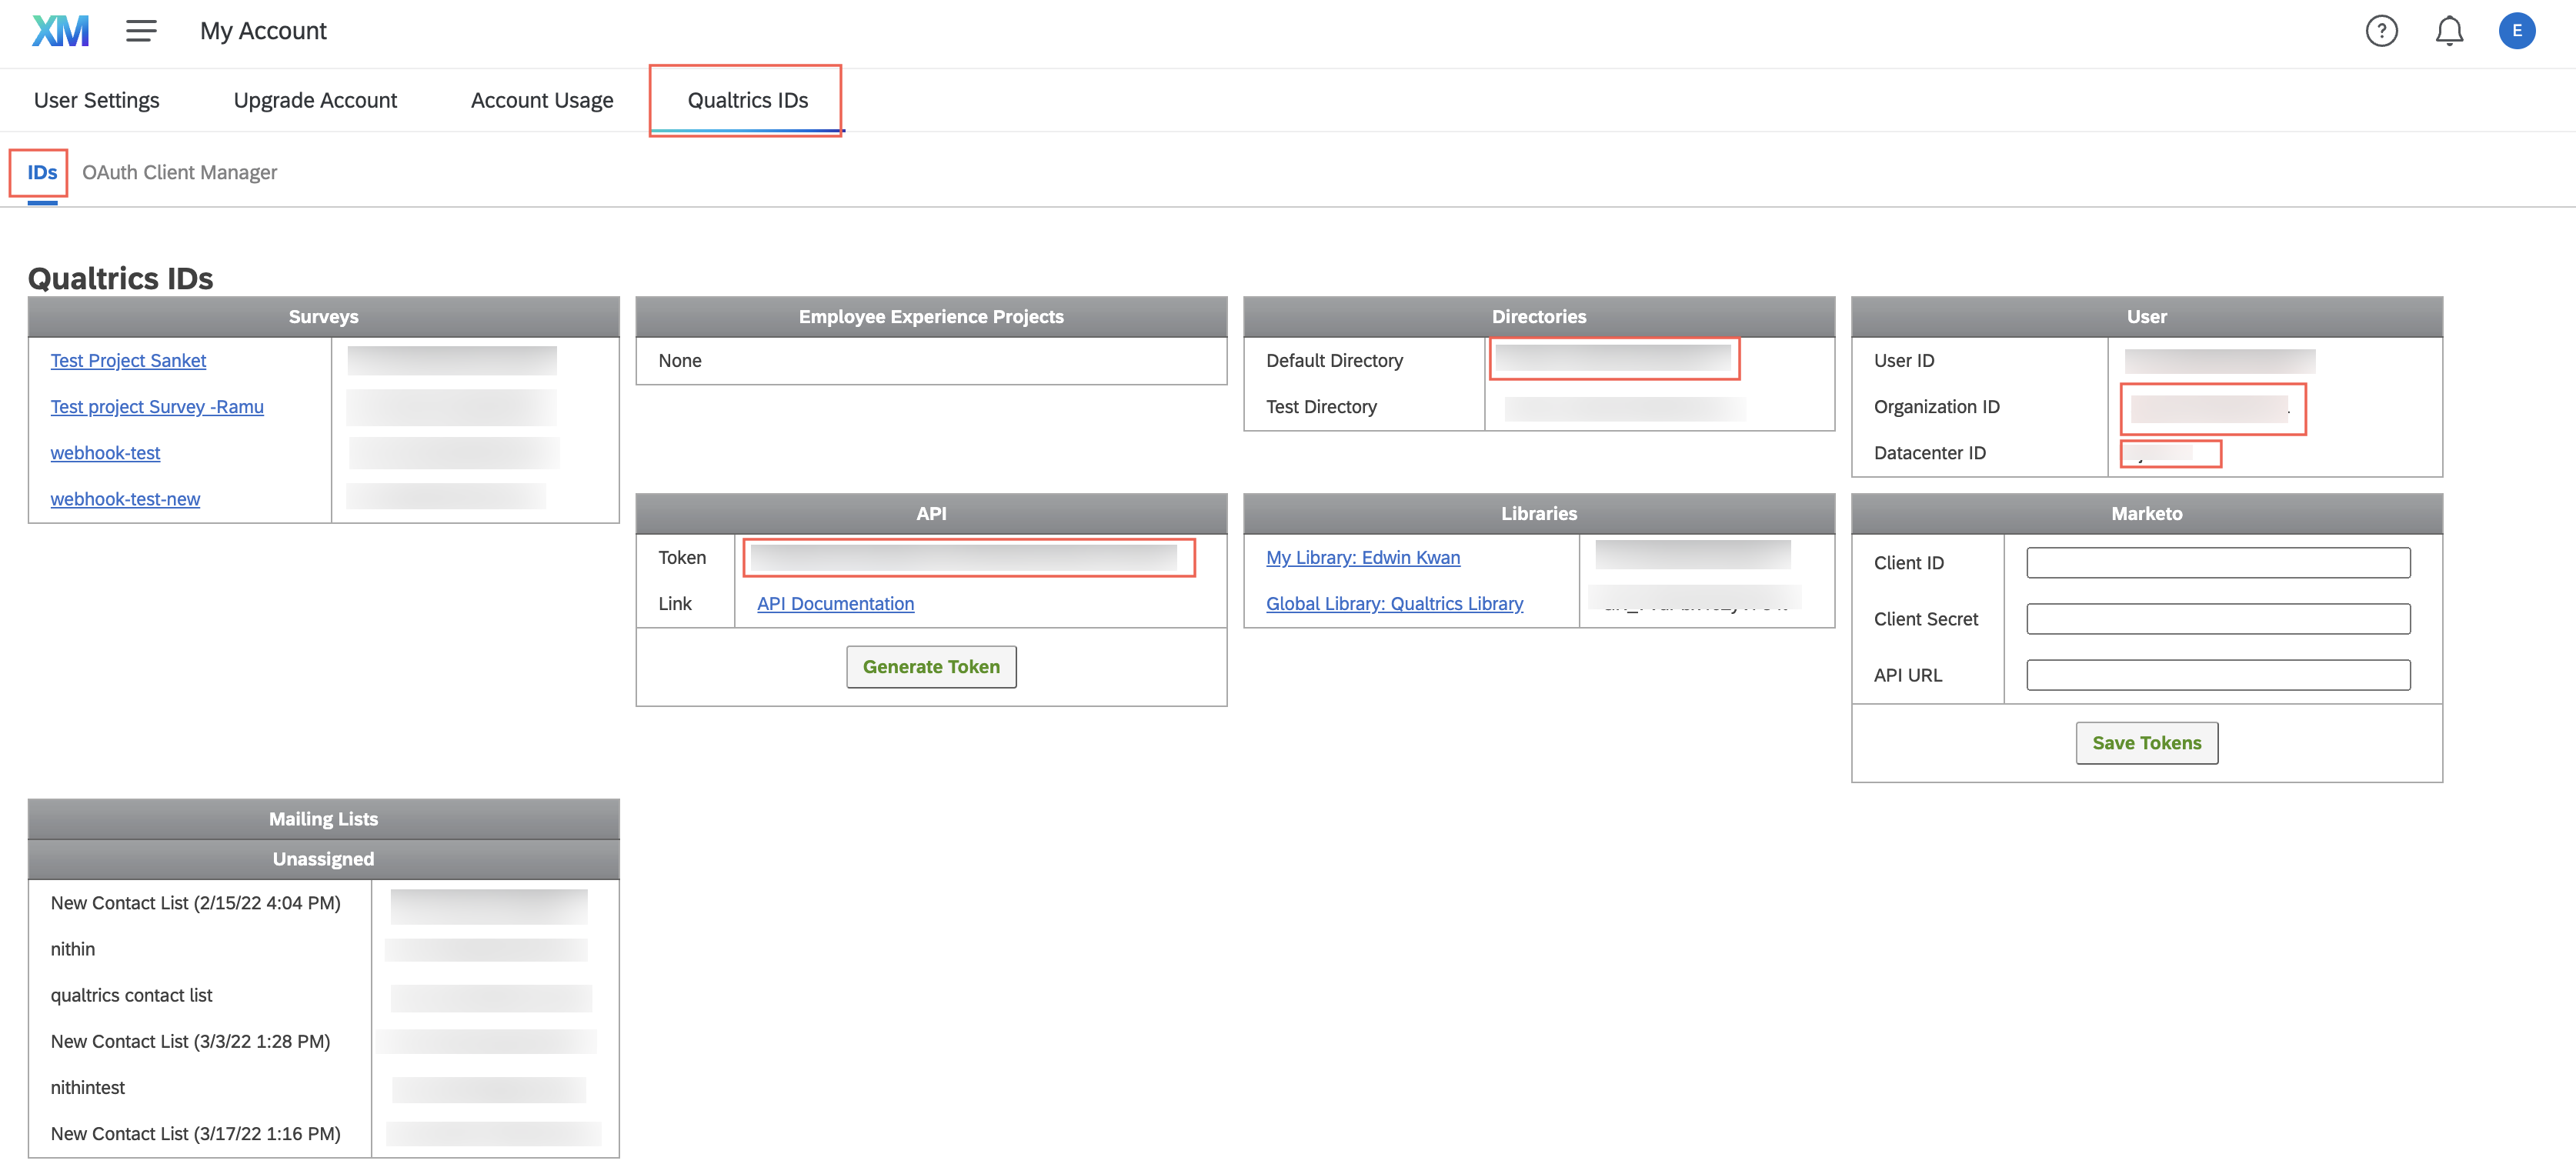Click the Surveys table header

click(323, 316)
